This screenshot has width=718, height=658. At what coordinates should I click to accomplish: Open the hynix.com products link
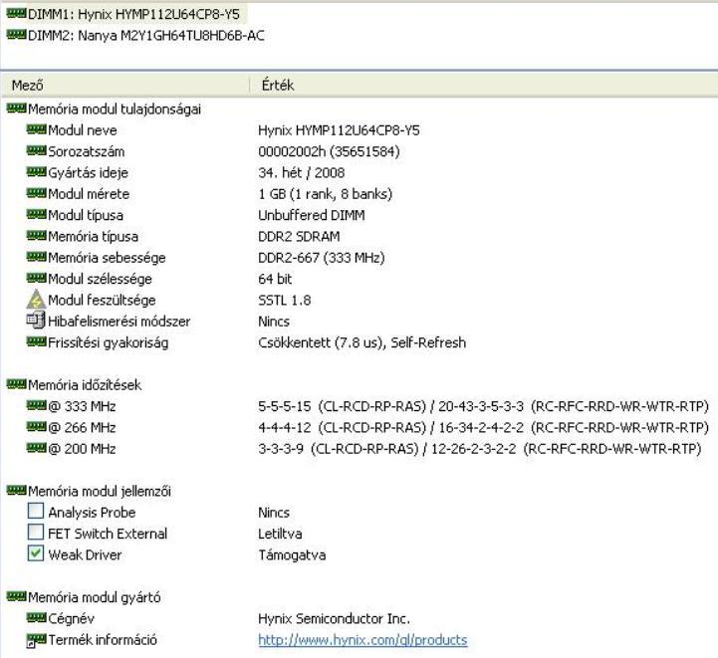click(x=362, y=640)
